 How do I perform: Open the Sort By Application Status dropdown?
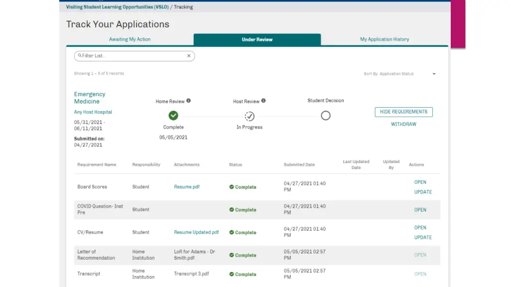(400, 74)
